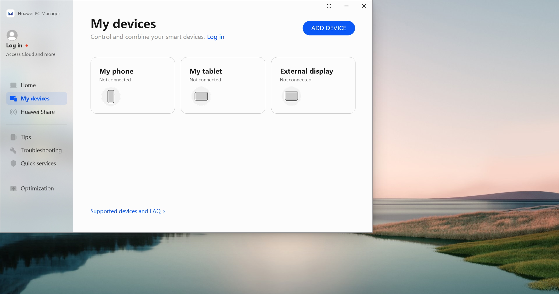559x294 pixels.
Task: Click the red notification dot beside Log in
Action: pyautogui.click(x=27, y=46)
